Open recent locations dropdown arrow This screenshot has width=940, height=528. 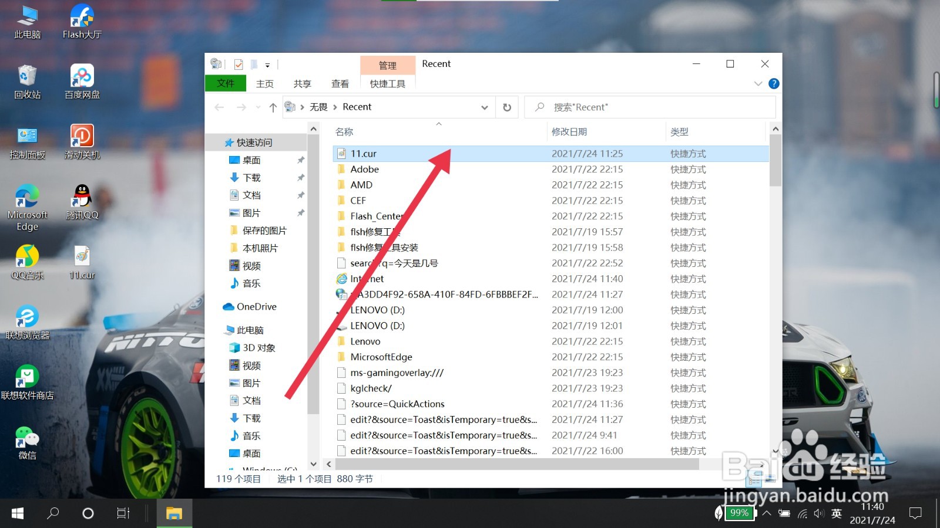tap(258, 107)
